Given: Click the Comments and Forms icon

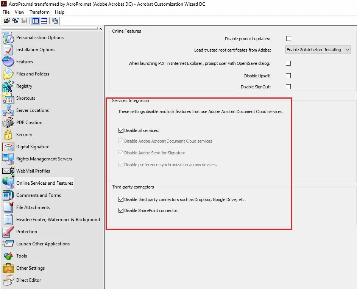Looking at the screenshot, I should pyautogui.click(x=8, y=195).
